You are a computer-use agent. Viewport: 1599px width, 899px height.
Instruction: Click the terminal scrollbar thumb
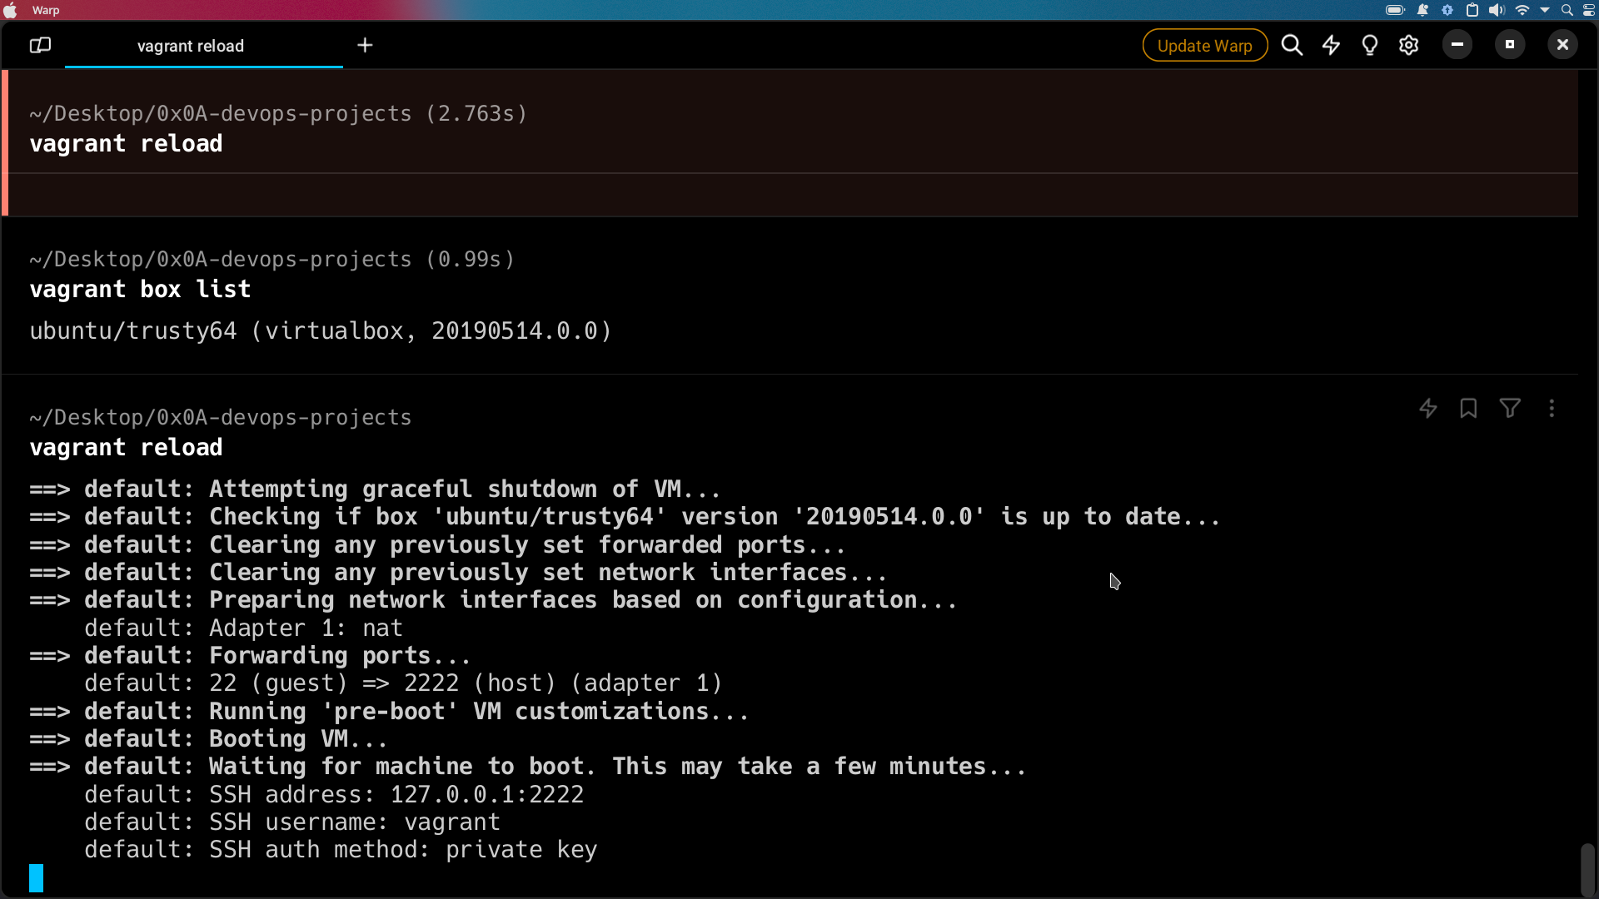click(x=1587, y=869)
